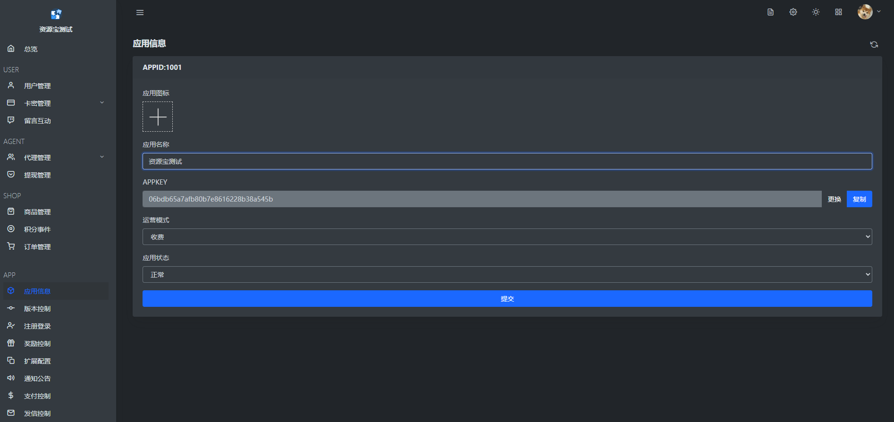Image resolution: width=894 pixels, height=422 pixels.
Task: Click the card icon beside 卡密管理
Action: tap(11, 103)
